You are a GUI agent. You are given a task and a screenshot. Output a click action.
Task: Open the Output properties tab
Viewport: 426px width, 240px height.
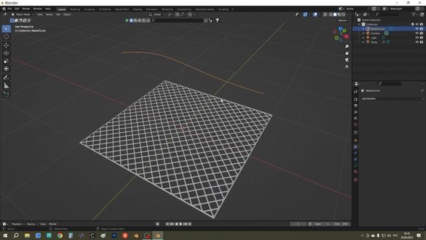click(355, 106)
